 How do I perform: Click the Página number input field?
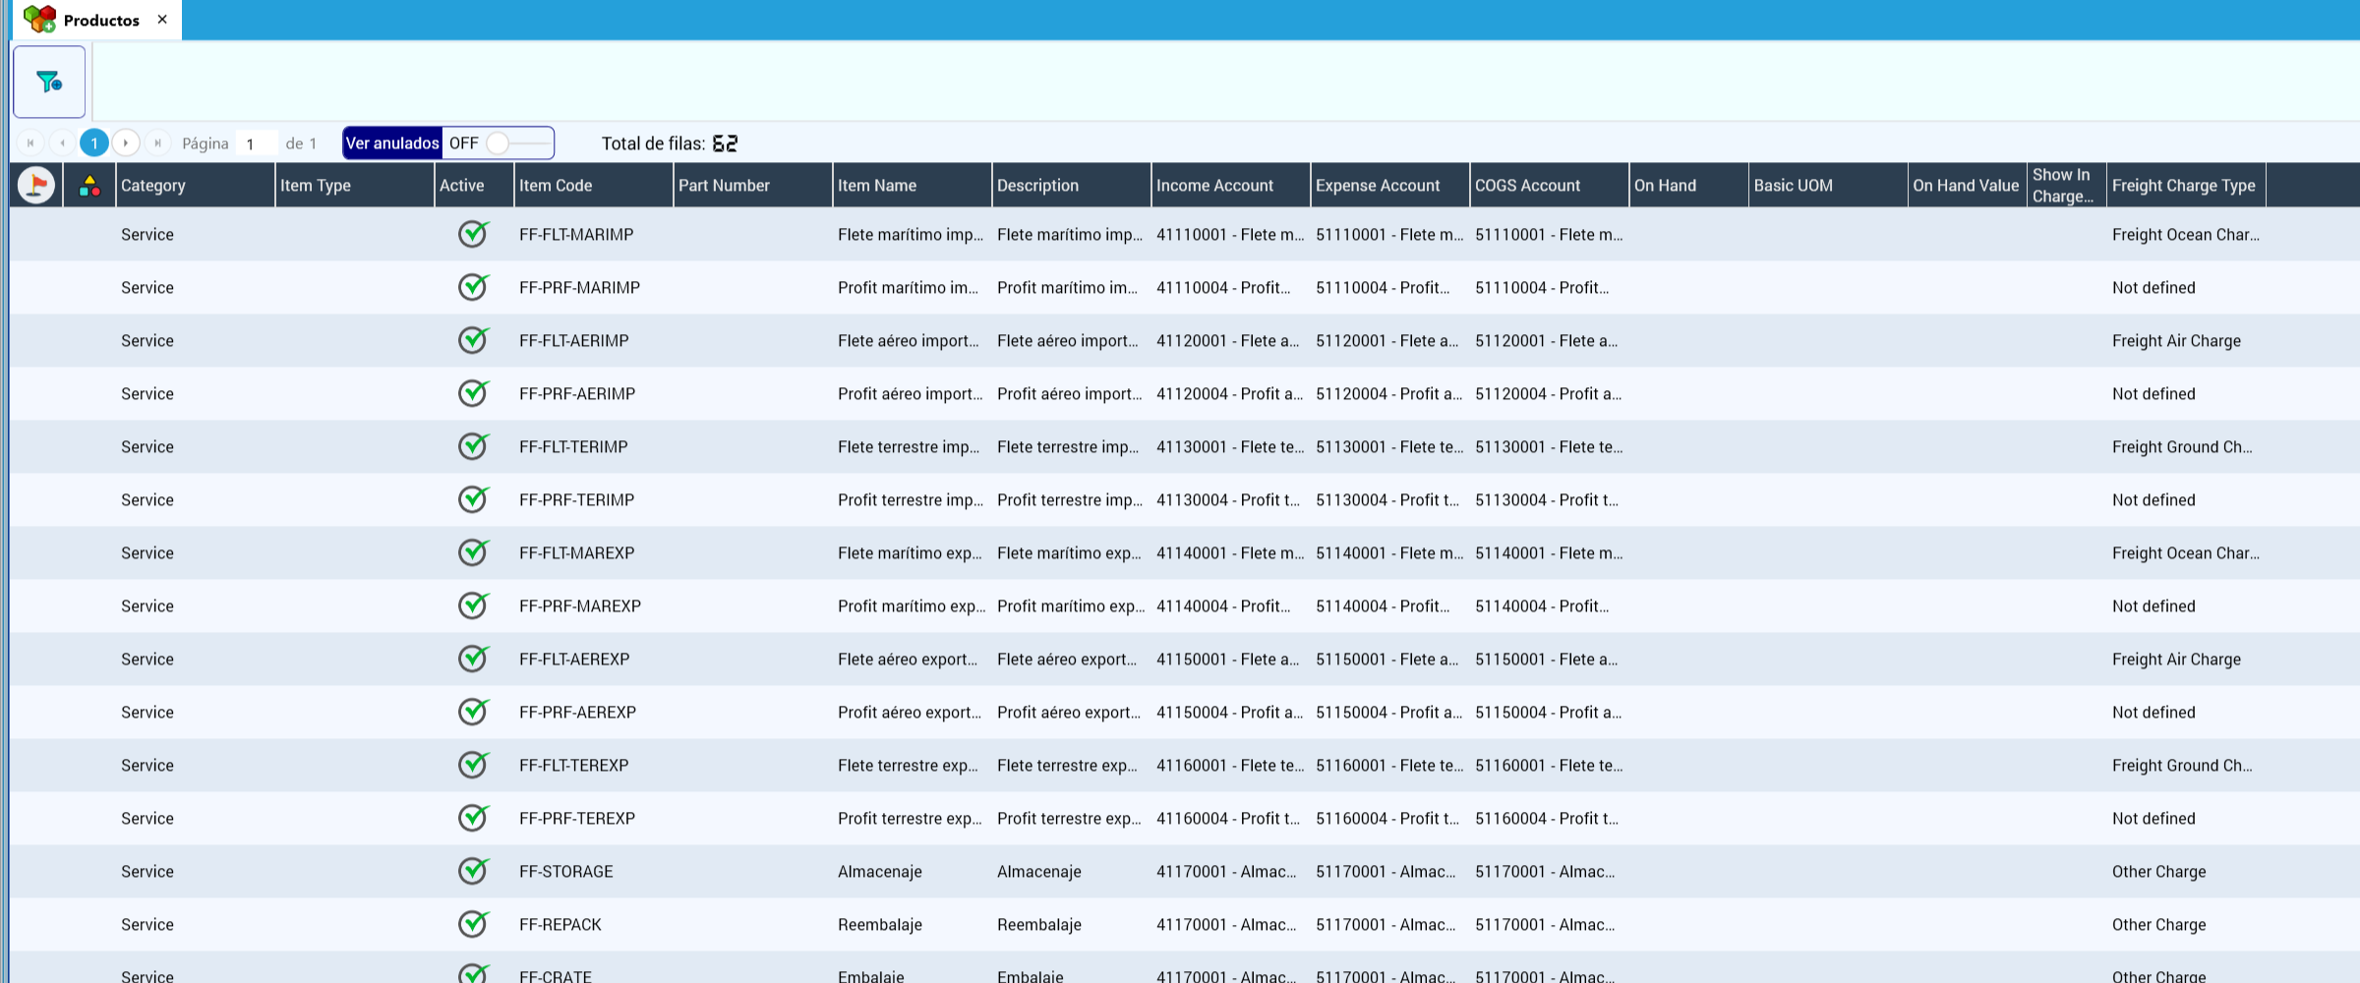(259, 144)
